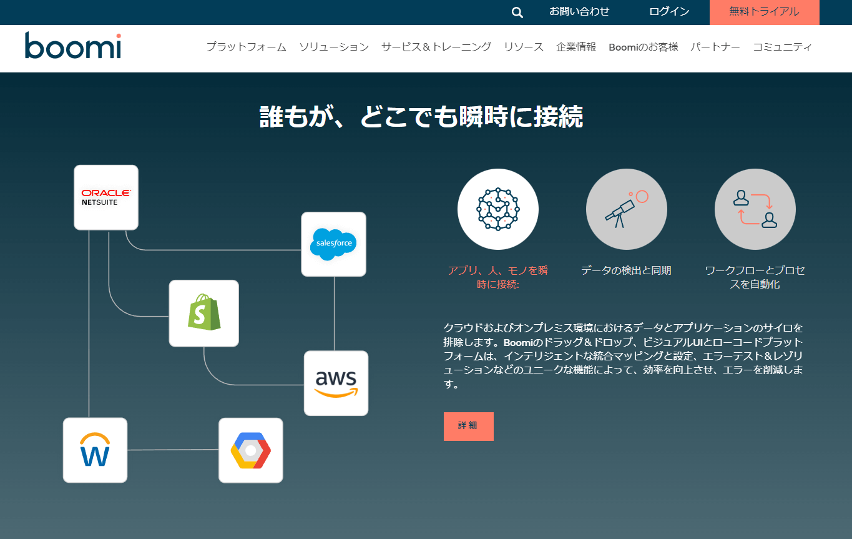Select the Salesforce logo tile
852x539 pixels.
click(x=333, y=244)
